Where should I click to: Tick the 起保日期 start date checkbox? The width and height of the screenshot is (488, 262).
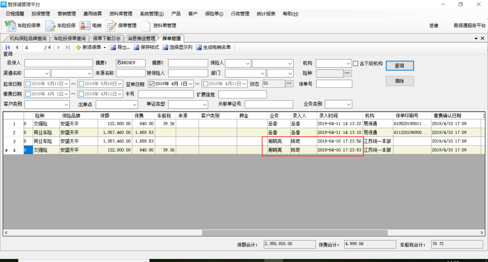pyautogui.click(x=28, y=84)
